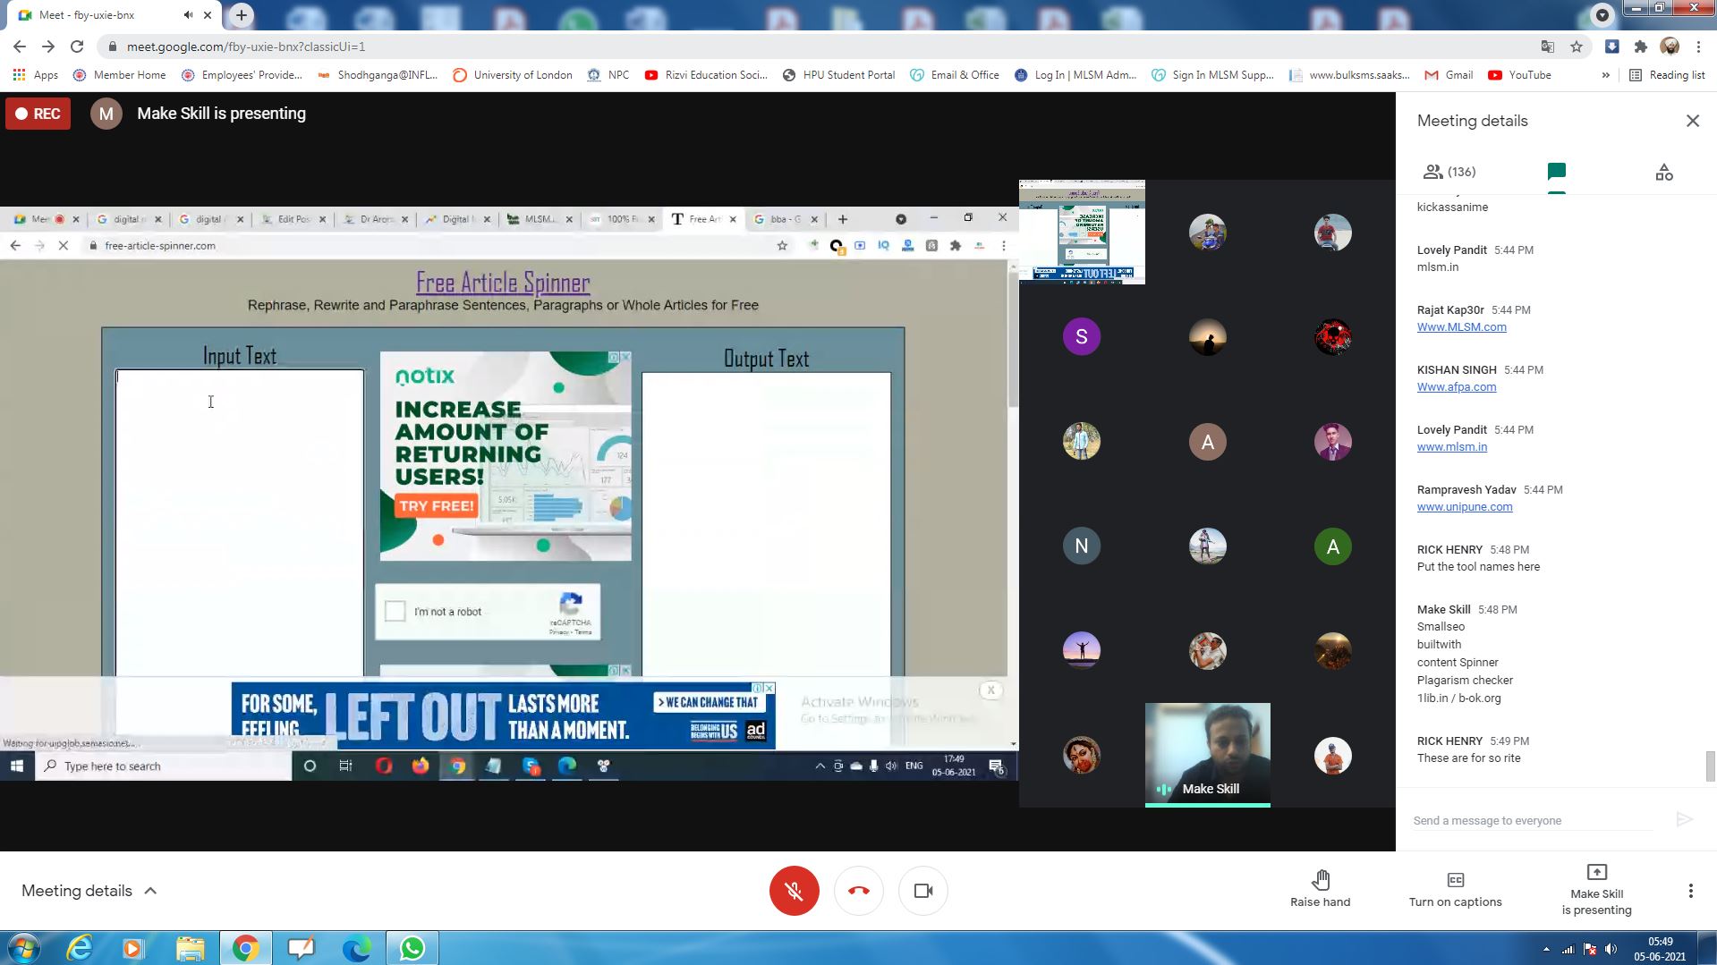Open a new Chrome tab
This screenshot has height=965, width=1717.
[241, 15]
